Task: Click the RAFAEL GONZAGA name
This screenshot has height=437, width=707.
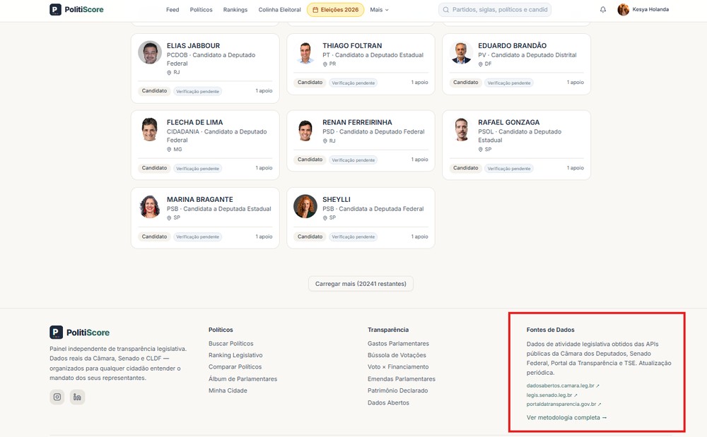Action: click(x=508, y=122)
